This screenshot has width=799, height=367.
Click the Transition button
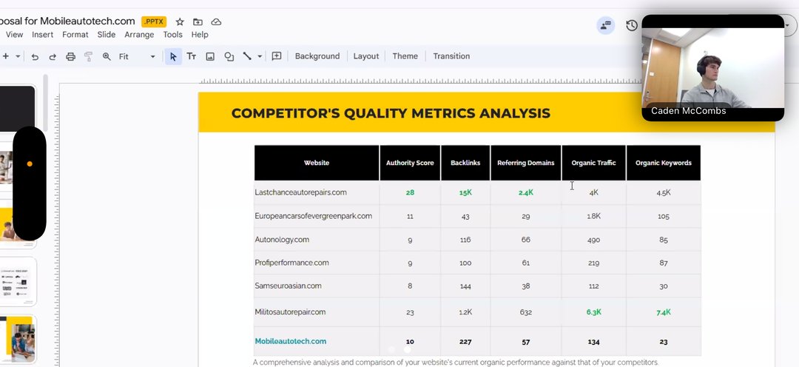coord(451,56)
